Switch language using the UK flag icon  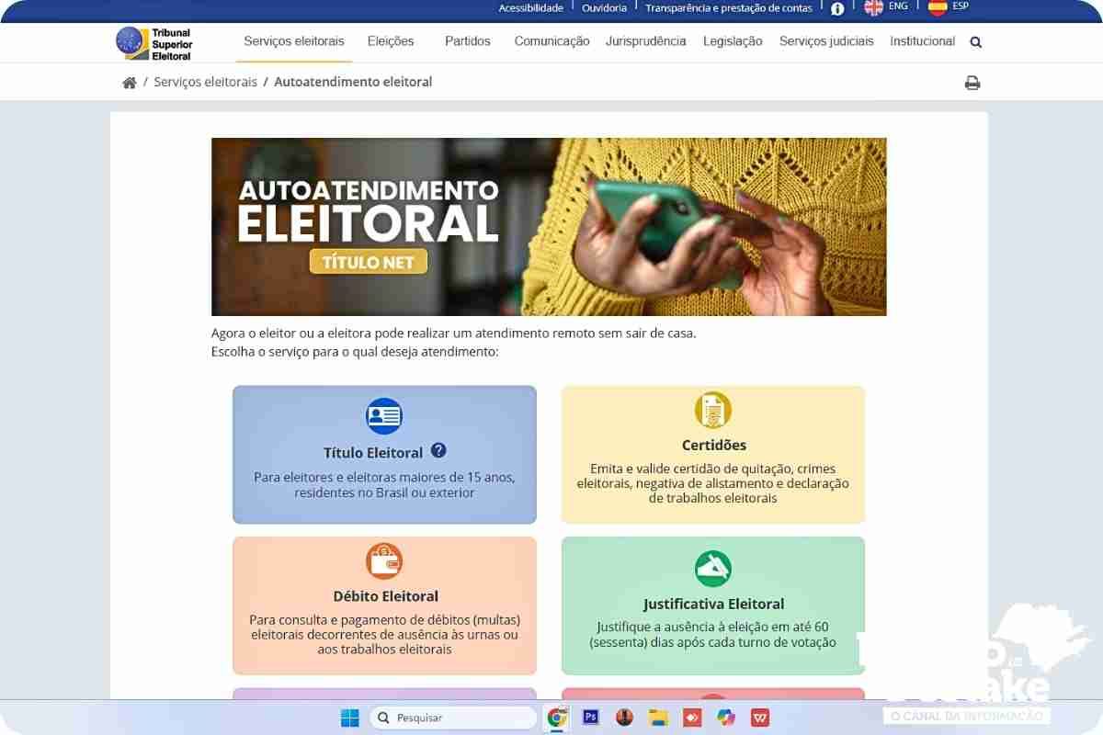coord(874,7)
